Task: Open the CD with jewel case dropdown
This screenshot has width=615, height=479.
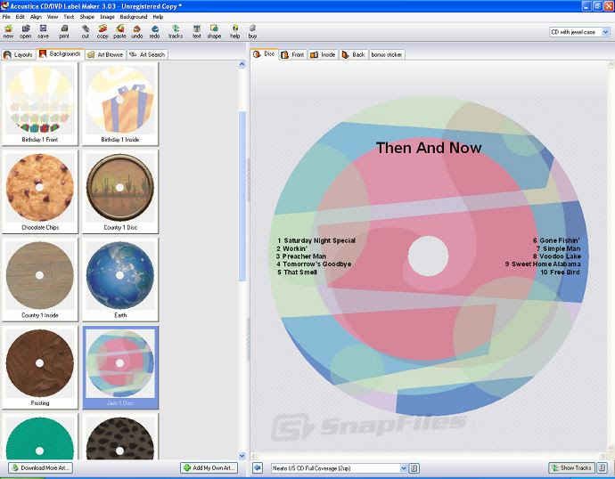Action: [579, 32]
